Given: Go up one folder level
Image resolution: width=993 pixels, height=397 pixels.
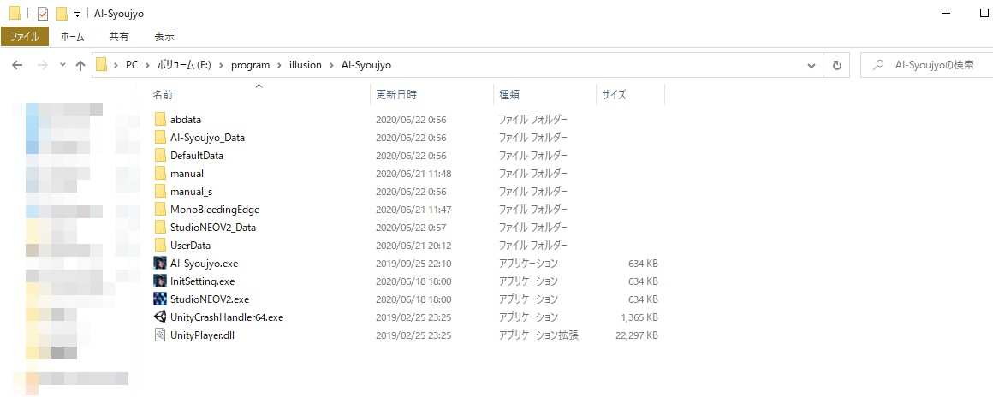Looking at the screenshot, I should click(80, 64).
